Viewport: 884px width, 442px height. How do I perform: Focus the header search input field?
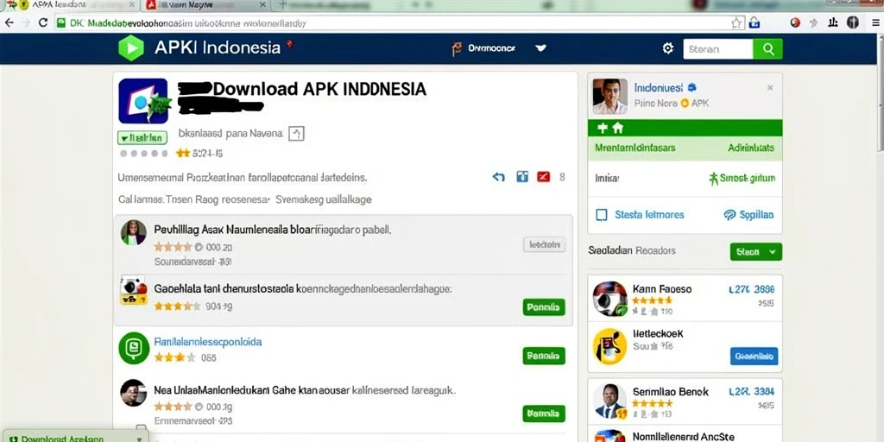pos(718,49)
